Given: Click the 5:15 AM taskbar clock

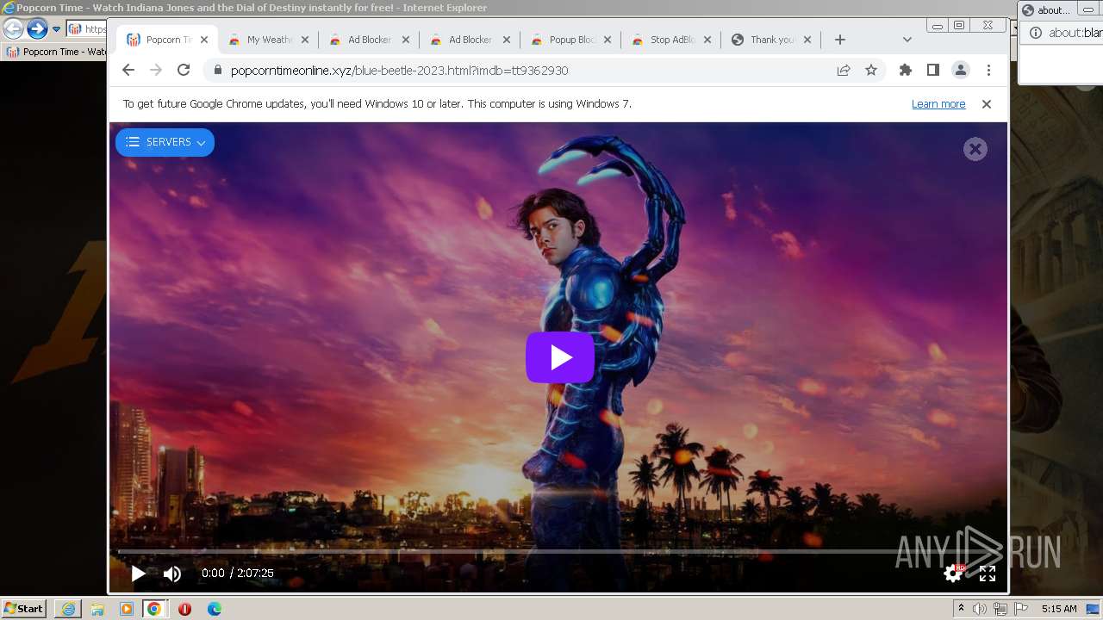Looking at the screenshot, I should click(1059, 609).
